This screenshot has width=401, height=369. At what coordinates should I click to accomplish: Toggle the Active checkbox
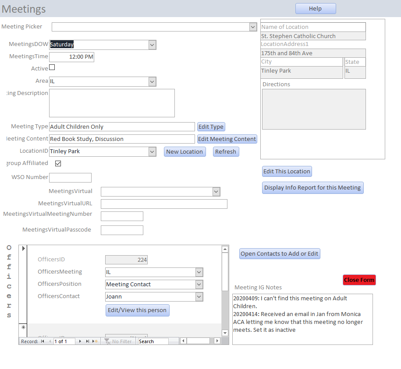pos(52,67)
